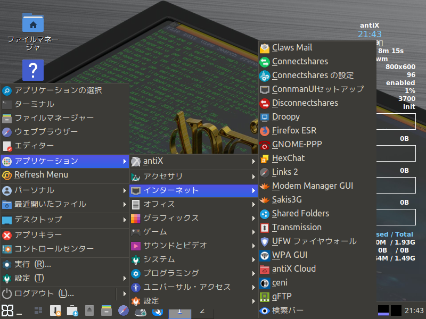
Task: Expand the グラフィックス submenu
Action: click(x=193, y=218)
